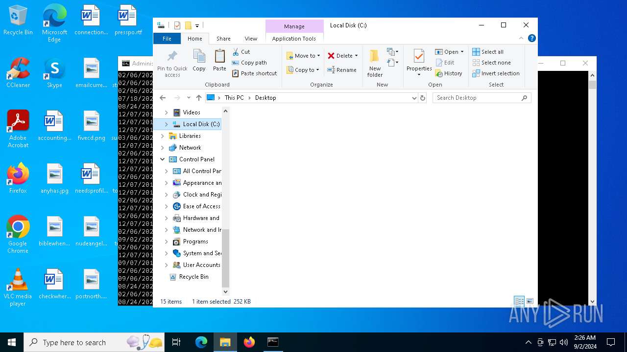The width and height of the screenshot is (627, 352).
Task: Click the taskbar search box
Action: click(x=94, y=342)
